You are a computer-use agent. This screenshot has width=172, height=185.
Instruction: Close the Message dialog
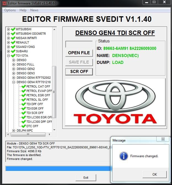pos(163,139)
